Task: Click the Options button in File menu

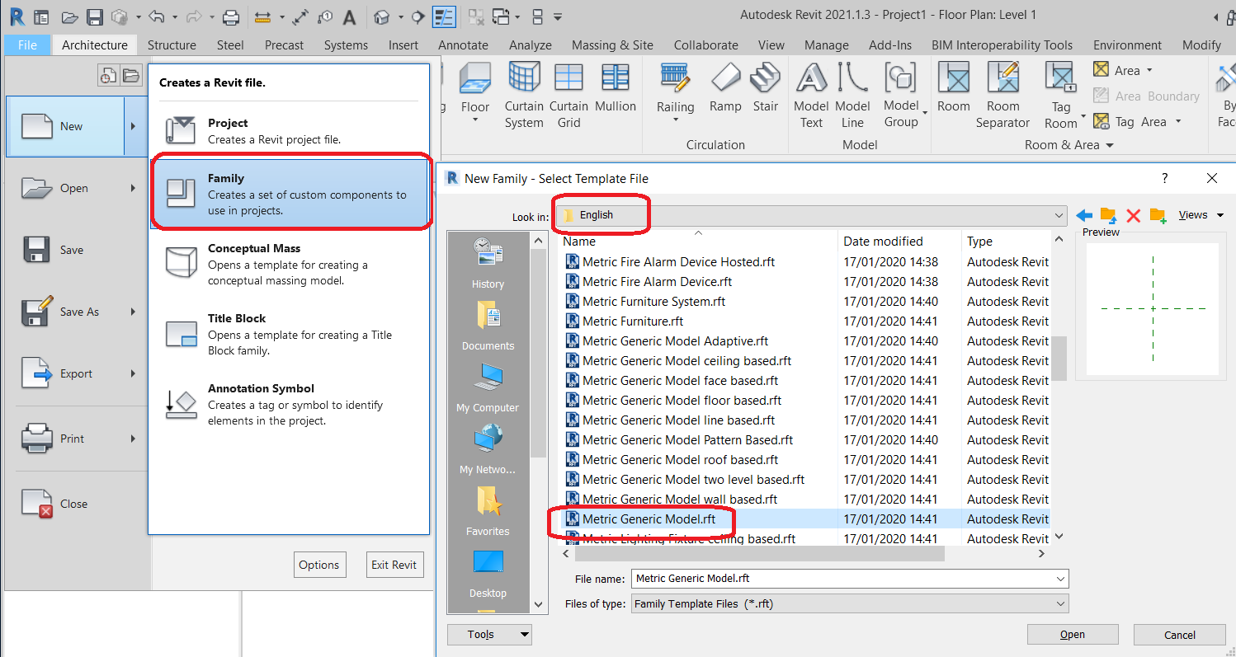Action: point(319,565)
